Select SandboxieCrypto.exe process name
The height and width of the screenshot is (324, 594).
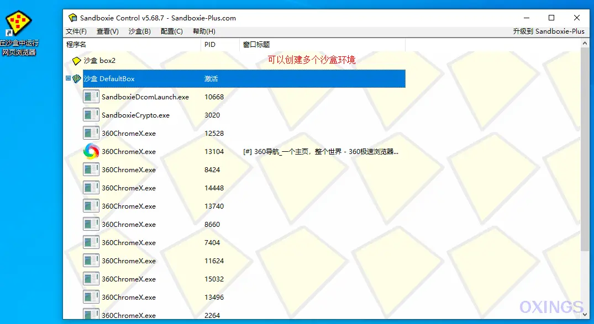(x=135, y=115)
